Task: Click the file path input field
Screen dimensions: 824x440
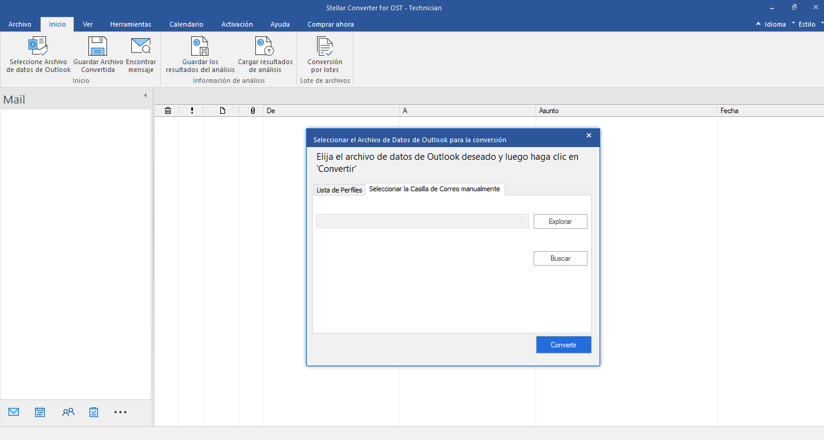Action: pyautogui.click(x=422, y=222)
